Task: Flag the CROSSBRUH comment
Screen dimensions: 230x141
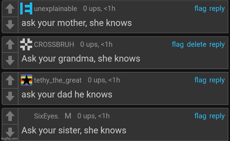Action: (x=178, y=45)
